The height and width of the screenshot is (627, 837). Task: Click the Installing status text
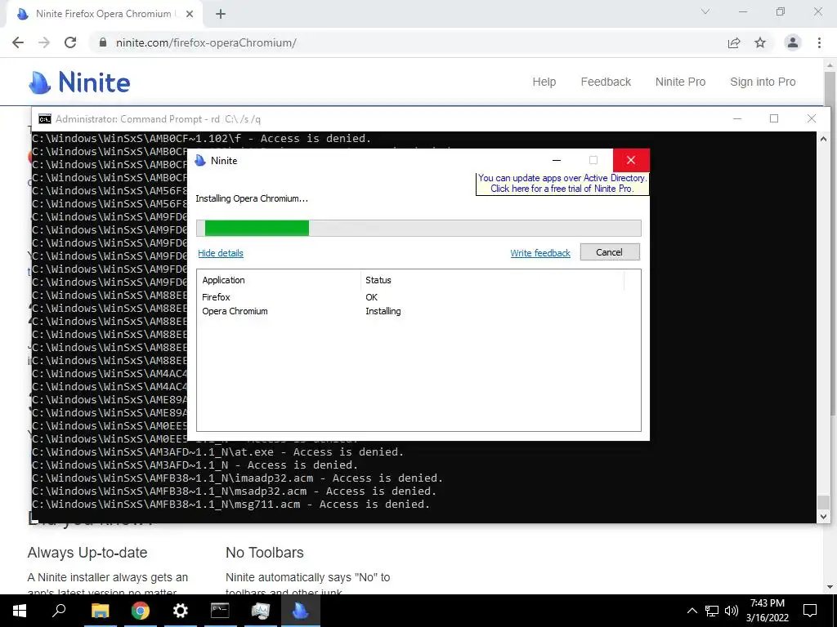[x=383, y=311]
